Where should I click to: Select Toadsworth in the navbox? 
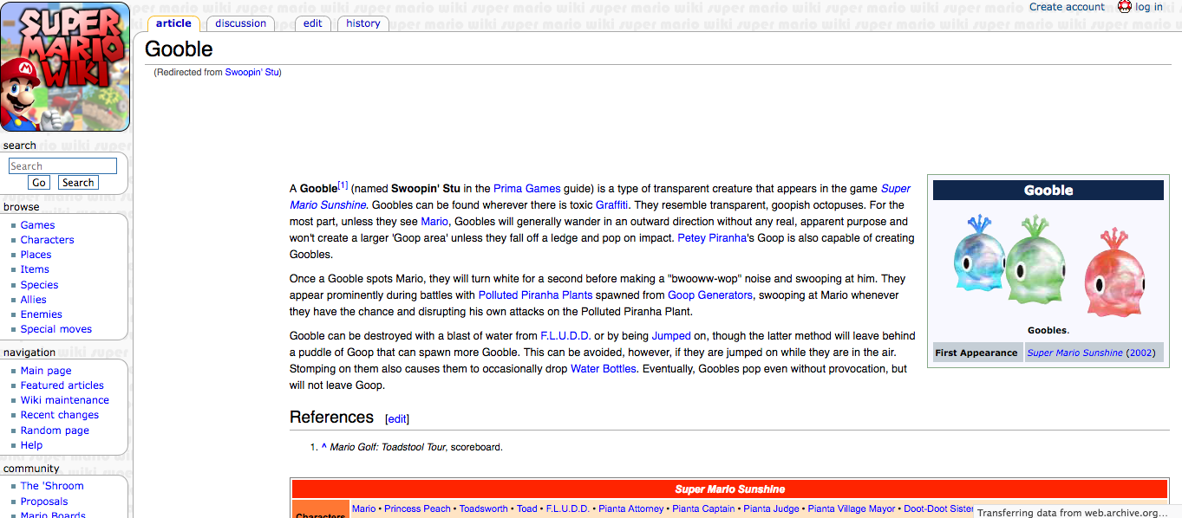484,508
